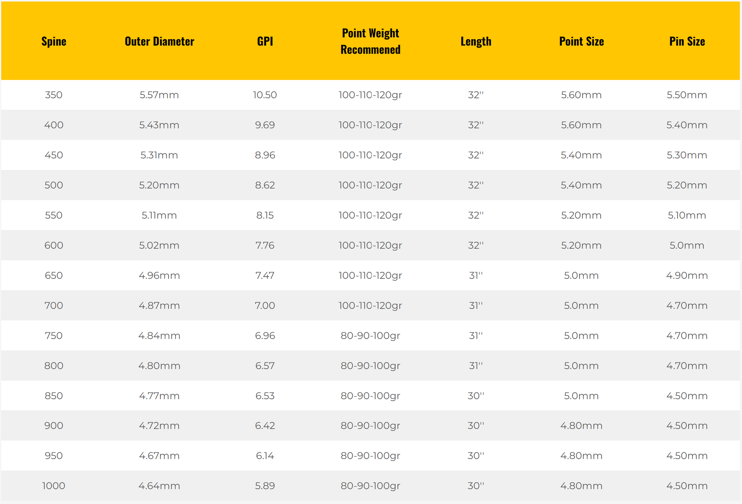The image size is (742, 504).
Task: Select the 1000 spine cell
Action: (x=54, y=486)
